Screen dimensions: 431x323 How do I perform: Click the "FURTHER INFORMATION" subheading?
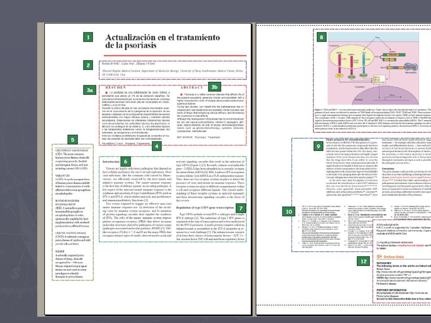tap(391, 290)
